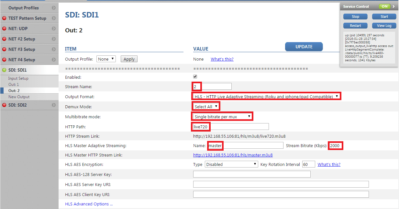Click the Stream Name input field
The image size is (399, 209).
click(x=212, y=87)
